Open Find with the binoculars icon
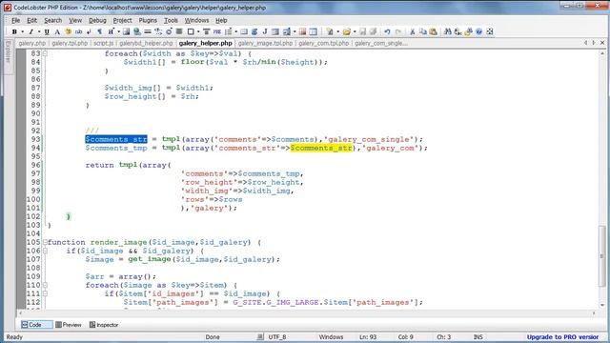This screenshot has height=343, width=610. (448, 31)
